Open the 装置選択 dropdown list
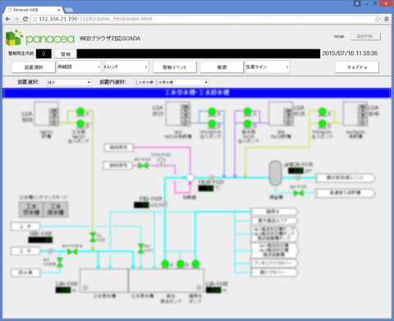 [x=69, y=82]
